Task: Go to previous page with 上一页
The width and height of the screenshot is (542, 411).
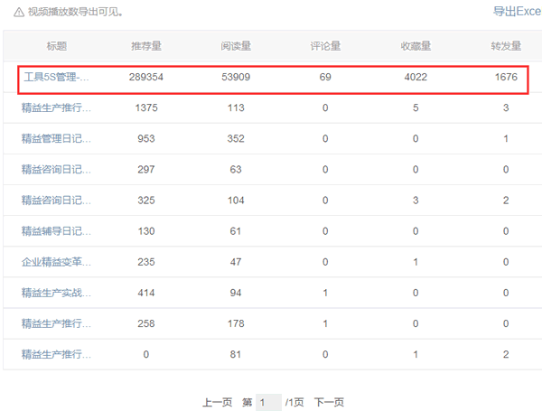Action: (217, 402)
